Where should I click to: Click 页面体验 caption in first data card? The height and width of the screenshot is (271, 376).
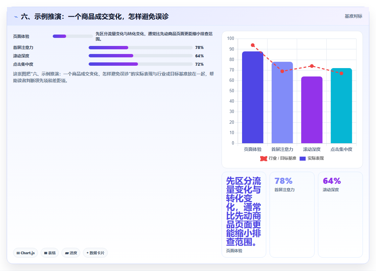tap(234, 251)
